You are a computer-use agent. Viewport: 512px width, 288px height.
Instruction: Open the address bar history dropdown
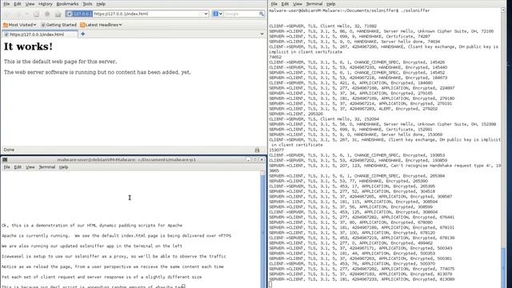(206, 14)
